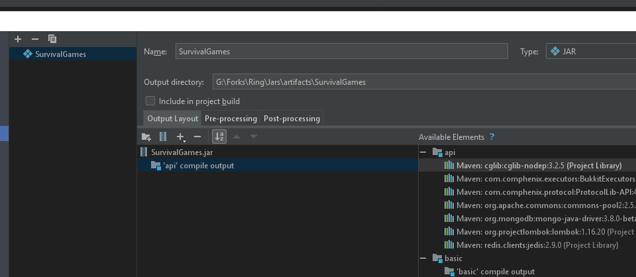This screenshot has height=277, width=636.
Task: Select SurvivalGames artifact in the left list
Action: (x=62, y=54)
